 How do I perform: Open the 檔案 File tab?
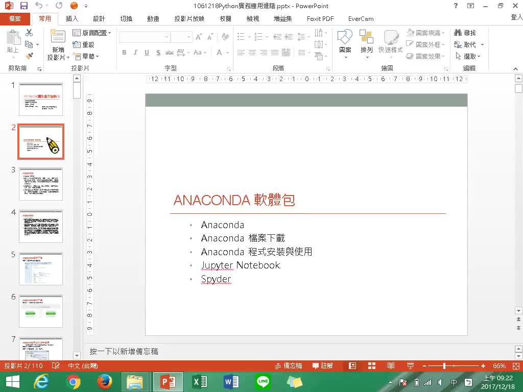(x=15, y=19)
